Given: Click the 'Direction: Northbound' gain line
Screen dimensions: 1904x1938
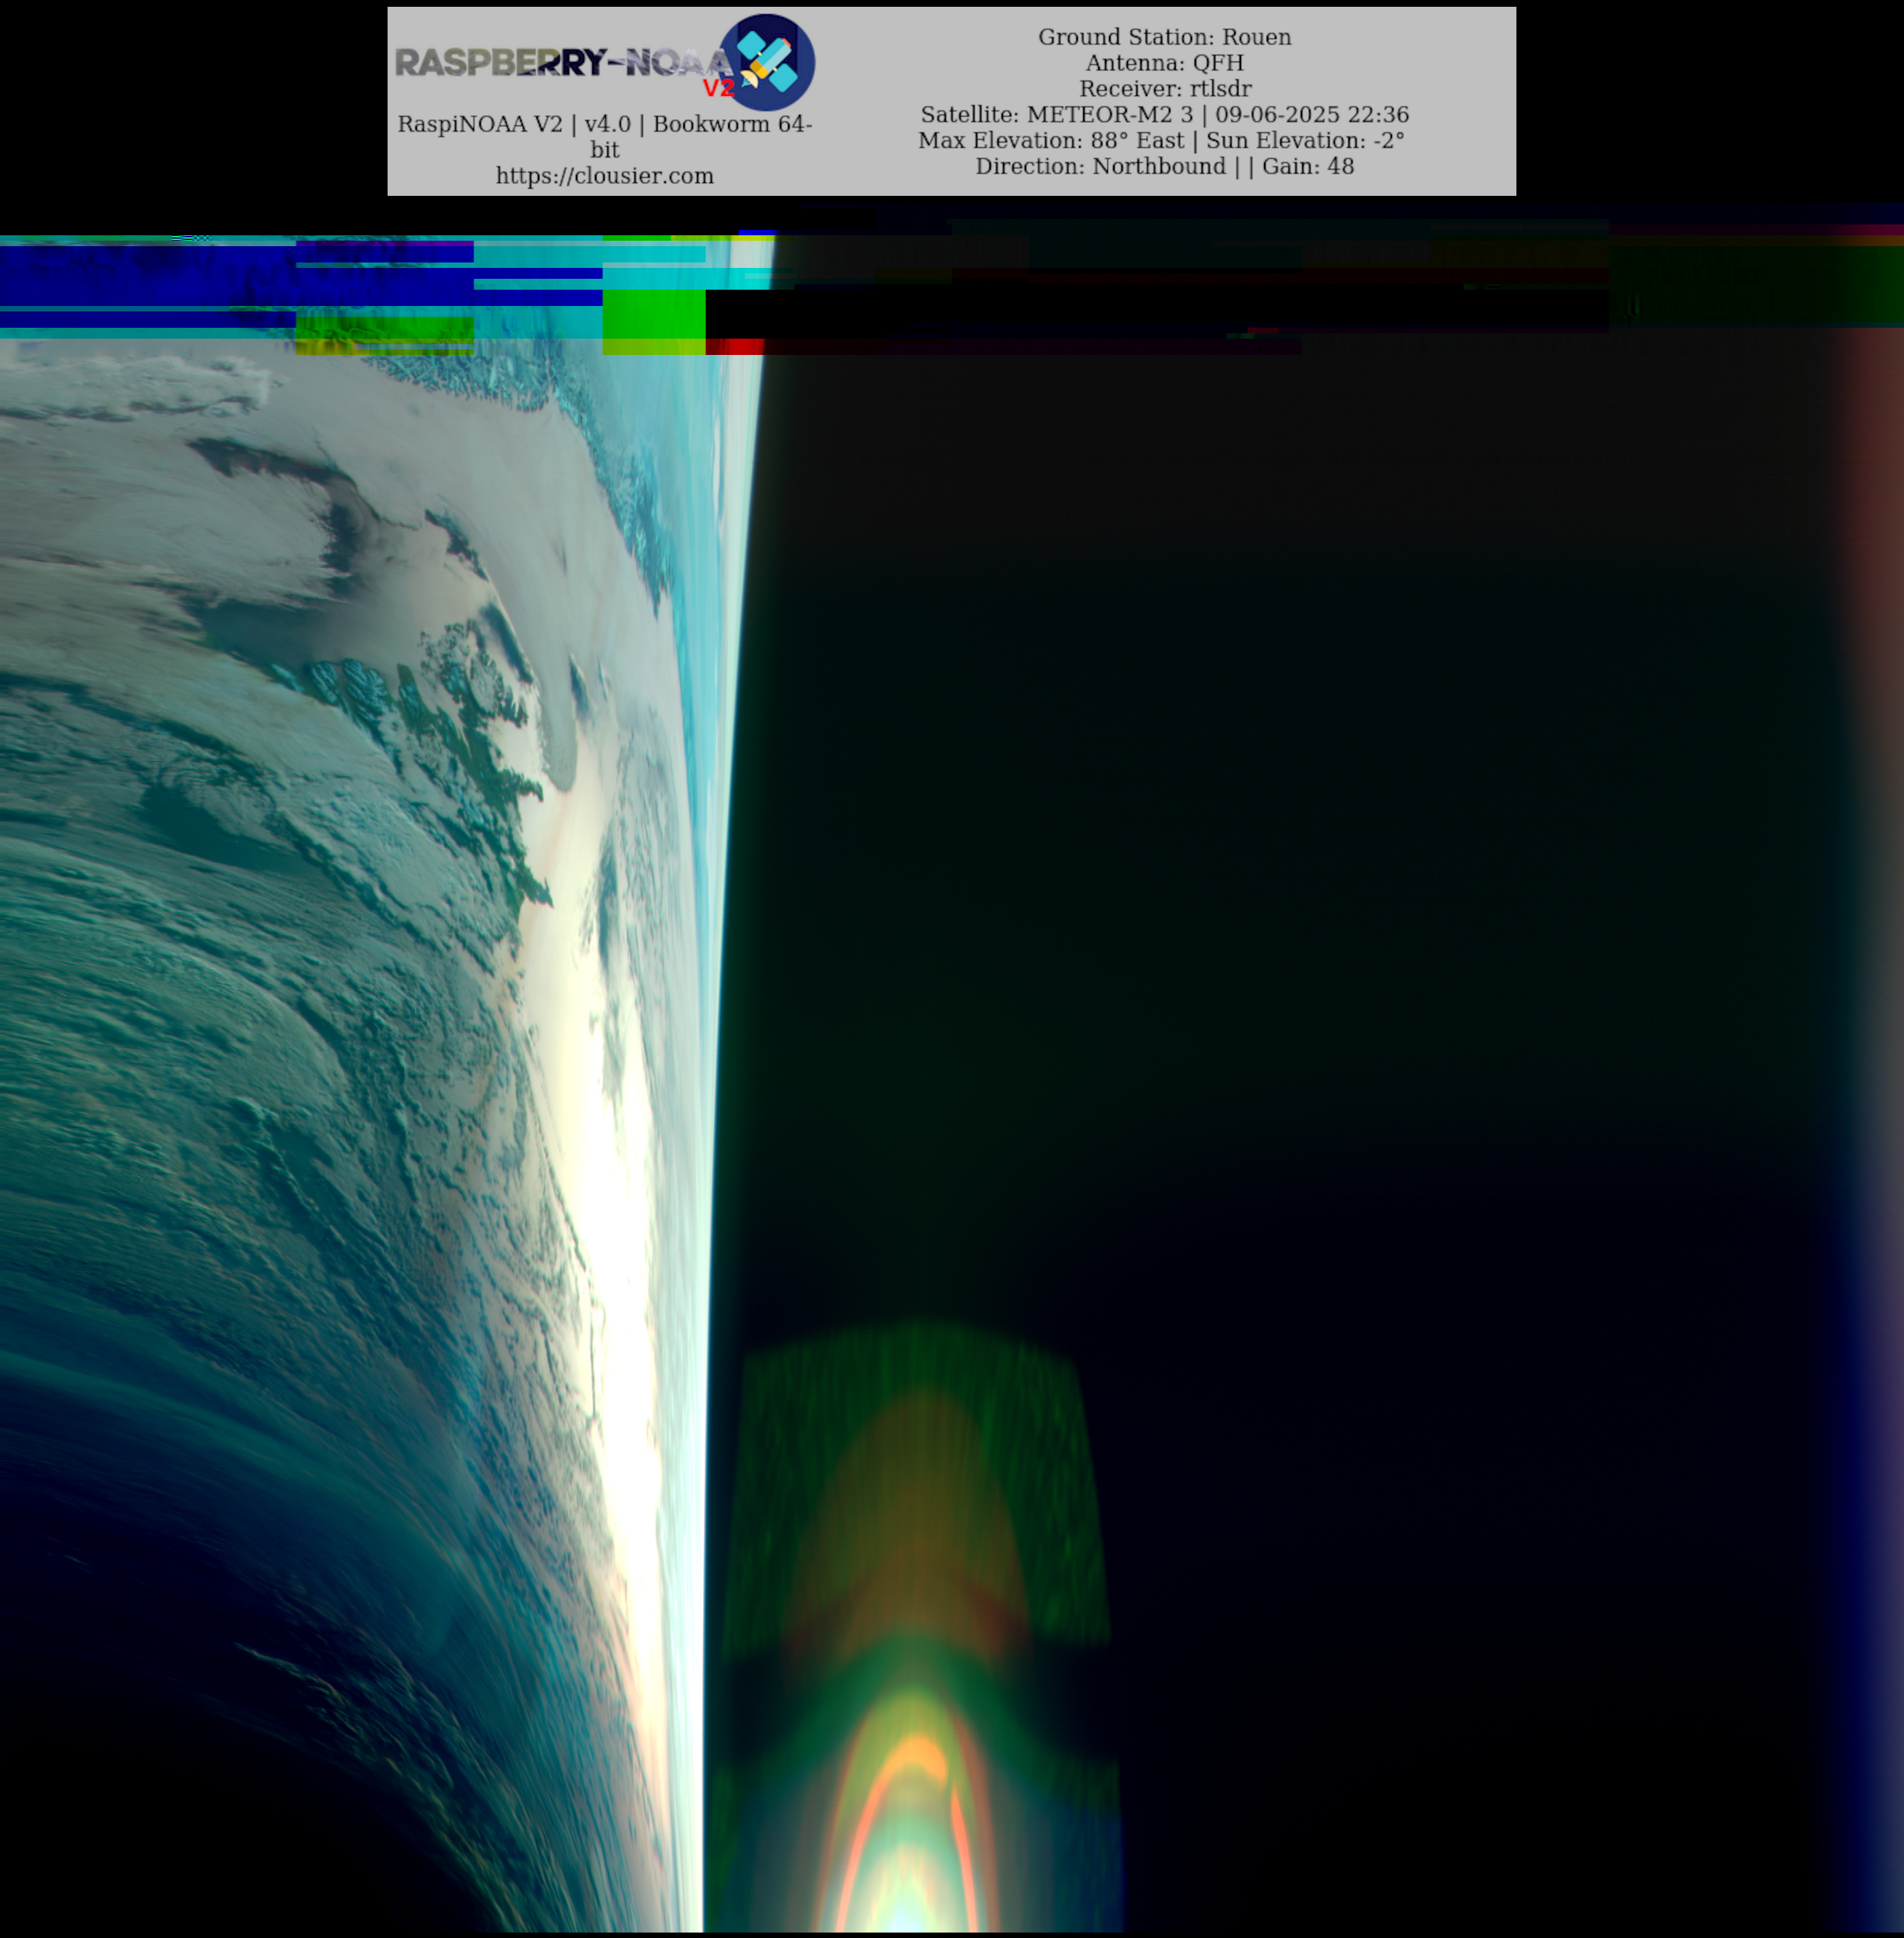Looking at the screenshot, I should coord(1164,167).
